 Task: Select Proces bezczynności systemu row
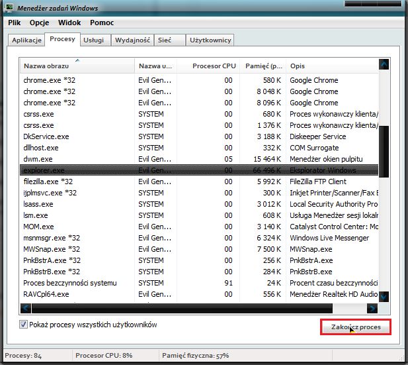[199, 283]
